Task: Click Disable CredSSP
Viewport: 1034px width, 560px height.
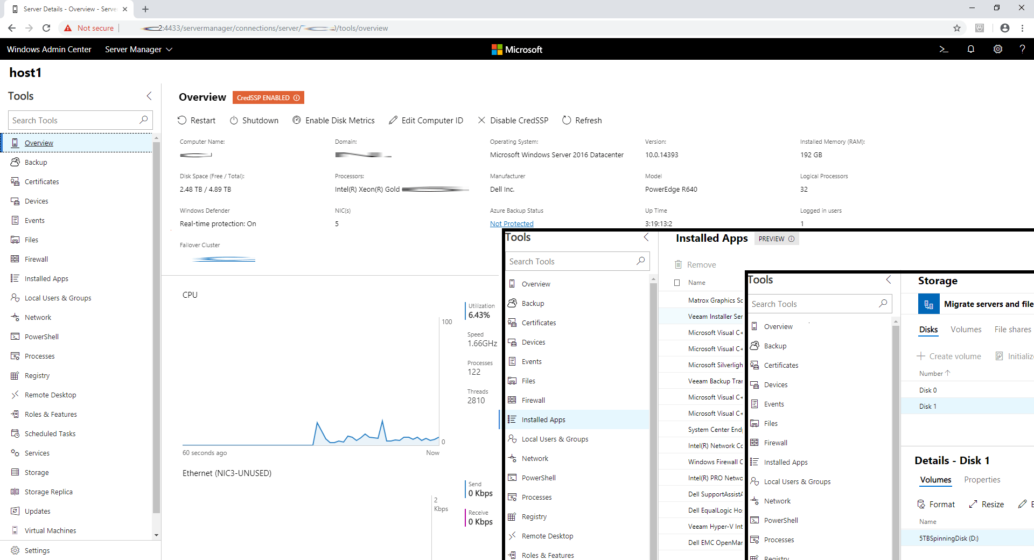Action: (x=513, y=121)
